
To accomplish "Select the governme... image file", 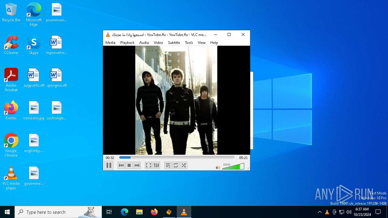I will pos(34,176).
